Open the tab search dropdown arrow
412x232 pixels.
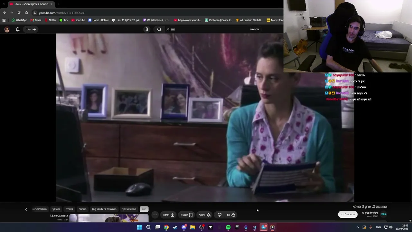pyautogui.click(x=4, y=4)
